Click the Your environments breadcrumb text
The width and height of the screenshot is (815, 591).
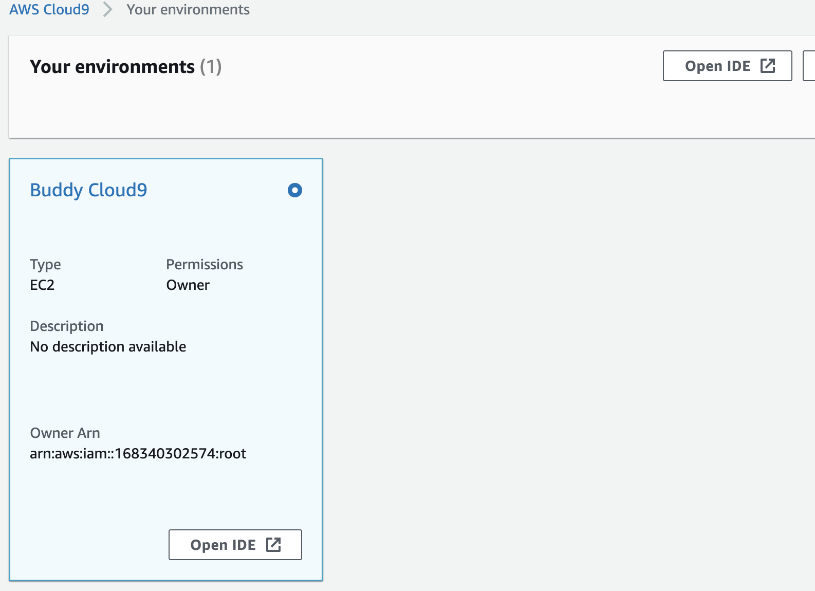[x=188, y=10]
